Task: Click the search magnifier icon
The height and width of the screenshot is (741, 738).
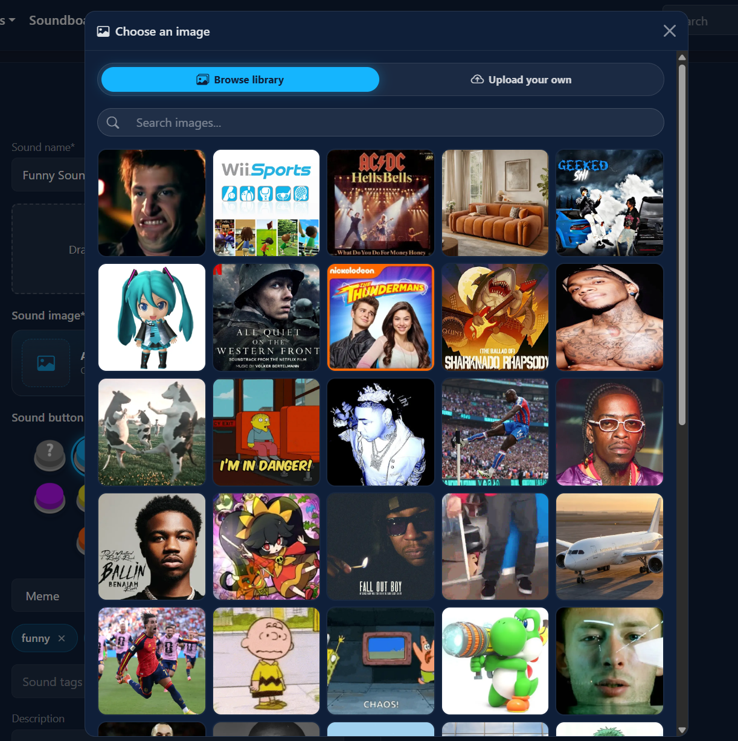Action: (113, 123)
